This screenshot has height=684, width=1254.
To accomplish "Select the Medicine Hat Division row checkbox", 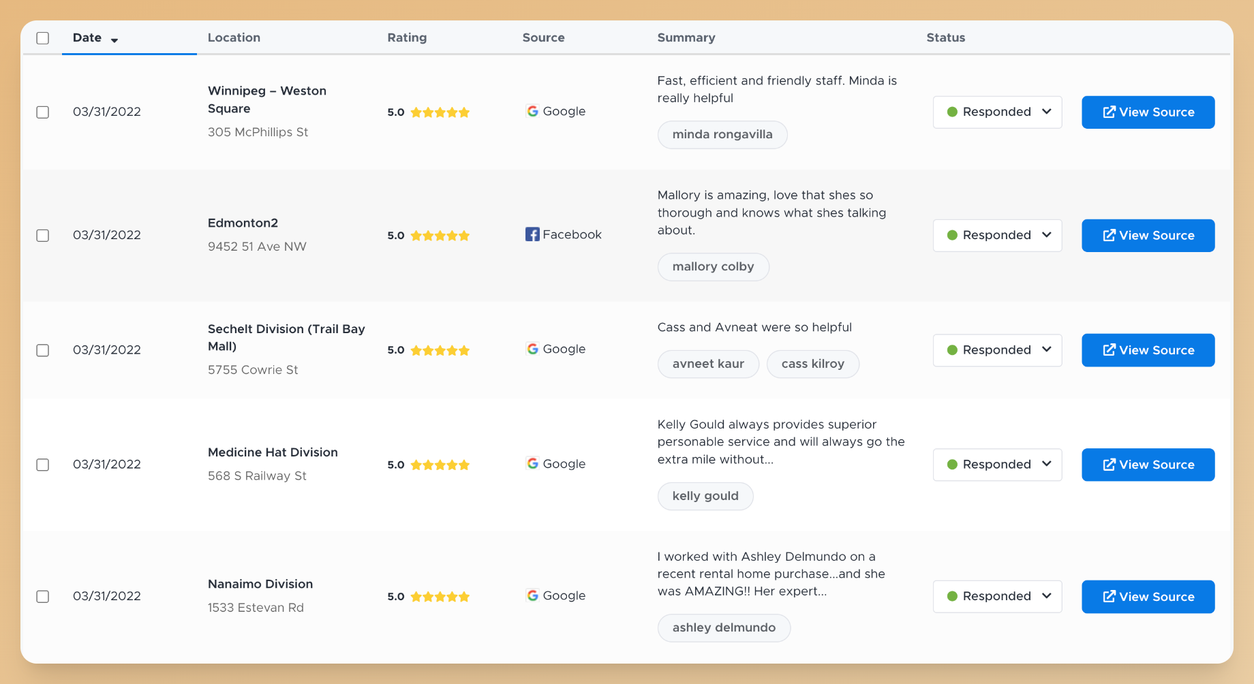I will (43, 465).
